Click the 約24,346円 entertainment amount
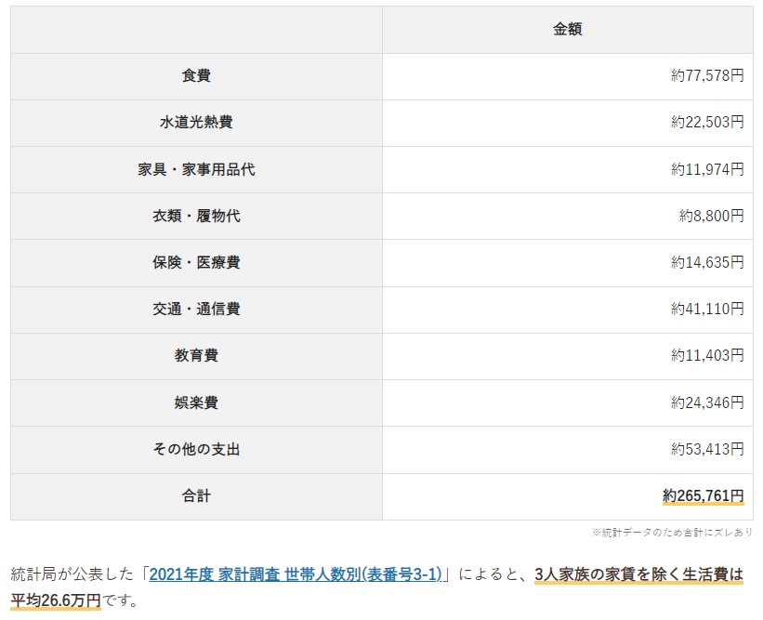 point(707,402)
